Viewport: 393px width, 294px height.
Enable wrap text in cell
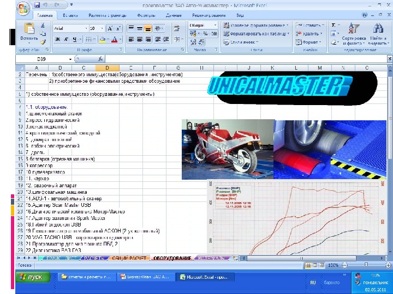click(x=177, y=28)
